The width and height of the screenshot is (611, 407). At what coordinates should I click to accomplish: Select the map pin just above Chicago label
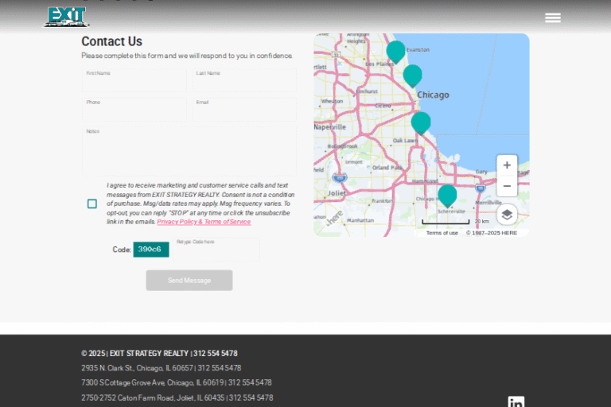pyautogui.click(x=412, y=76)
